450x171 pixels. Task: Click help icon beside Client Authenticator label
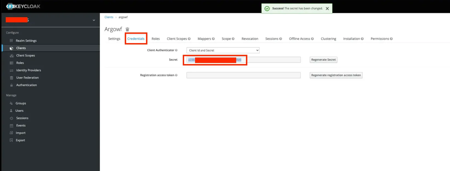coord(176,50)
